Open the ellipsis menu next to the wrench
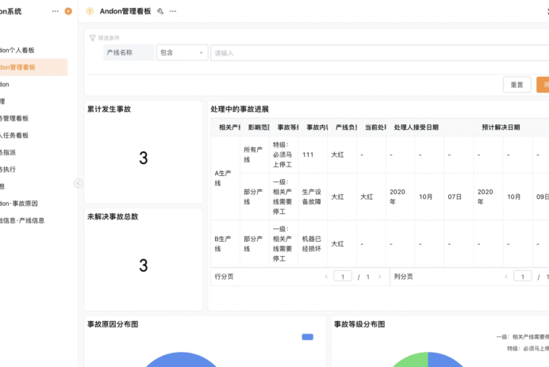The width and height of the screenshot is (549, 367). coord(173,11)
